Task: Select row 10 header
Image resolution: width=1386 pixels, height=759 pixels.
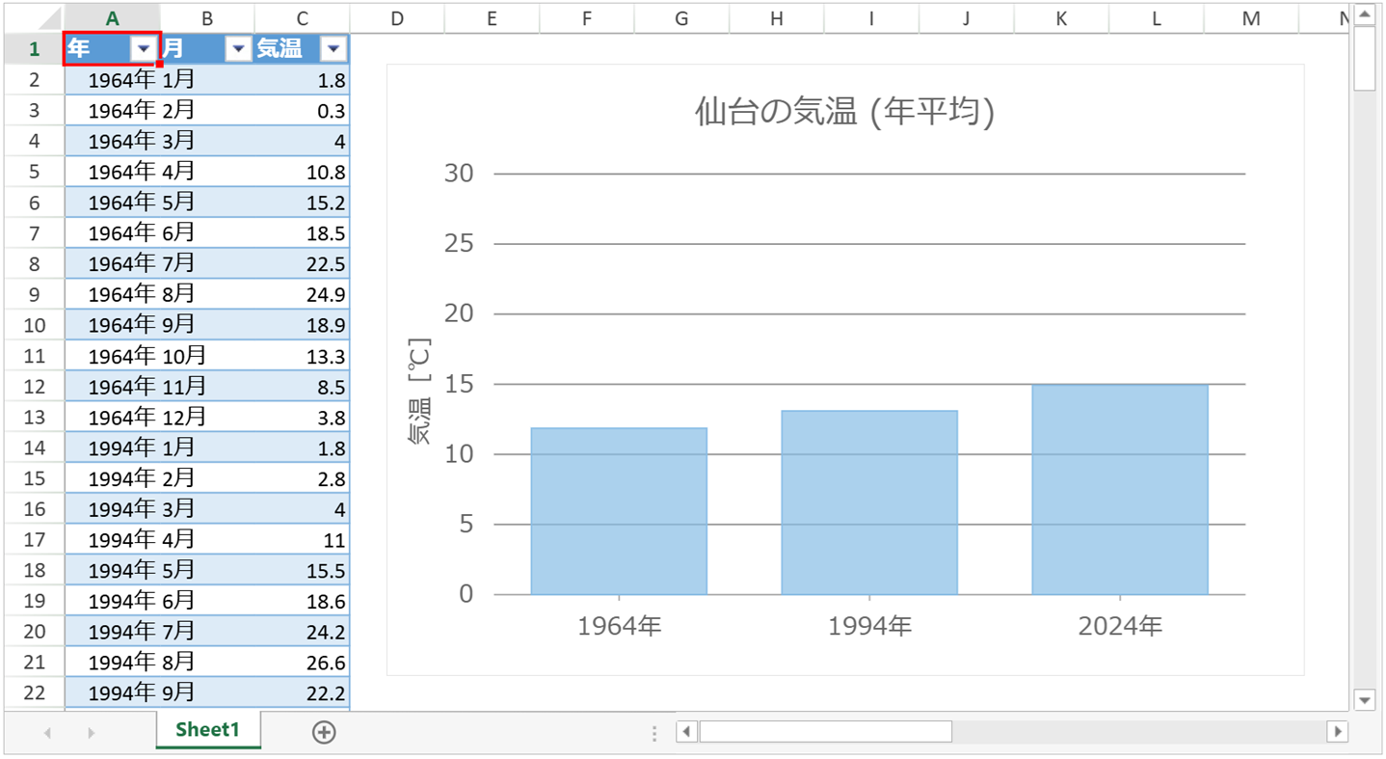Action: pos(34,325)
